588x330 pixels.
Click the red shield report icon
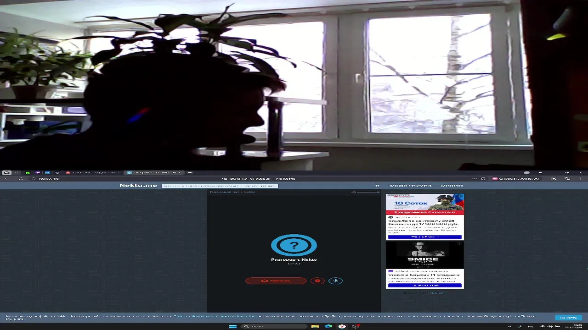coord(317,280)
